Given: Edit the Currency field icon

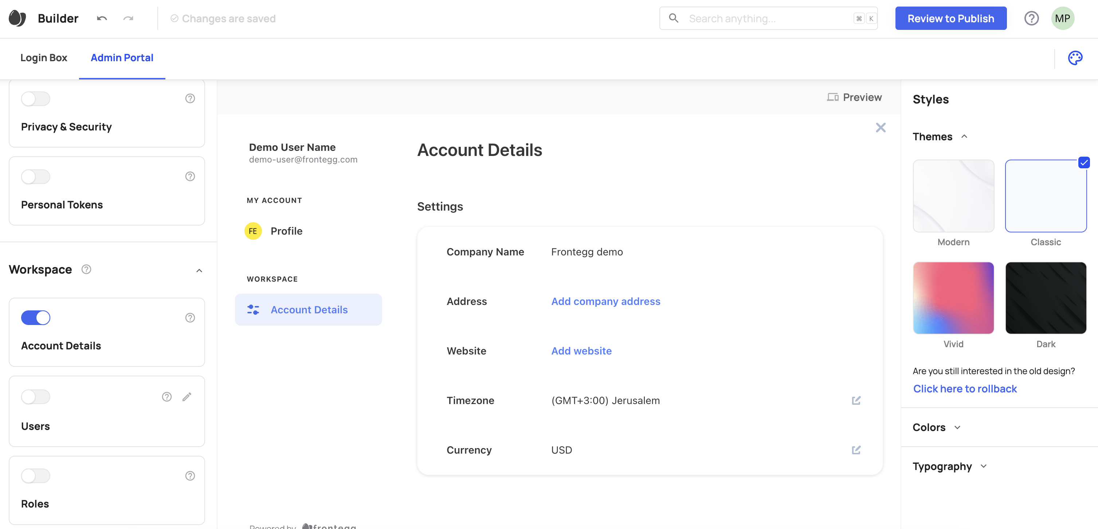Looking at the screenshot, I should tap(856, 450).
